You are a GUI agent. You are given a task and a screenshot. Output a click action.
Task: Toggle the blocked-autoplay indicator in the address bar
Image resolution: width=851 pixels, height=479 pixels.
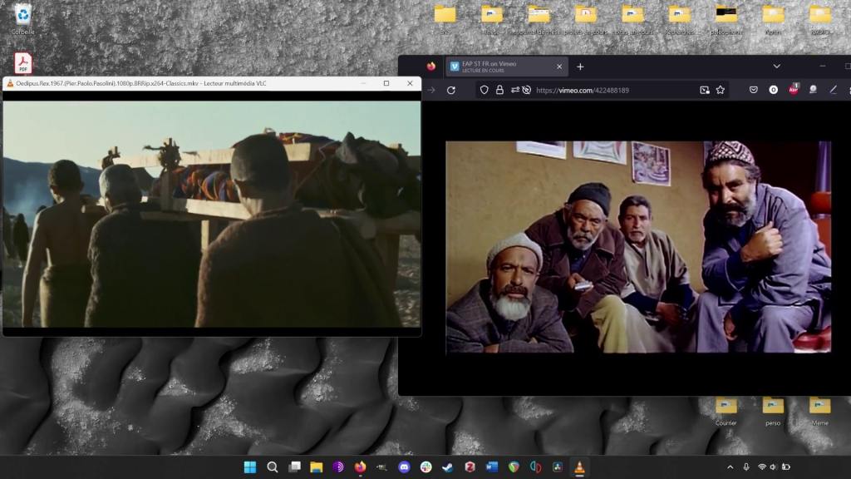pyautogui.click(x=525, y=89)
